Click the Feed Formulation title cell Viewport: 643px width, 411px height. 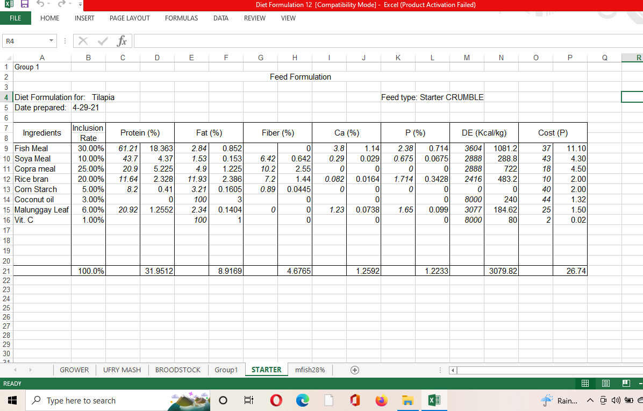point(300,77)
